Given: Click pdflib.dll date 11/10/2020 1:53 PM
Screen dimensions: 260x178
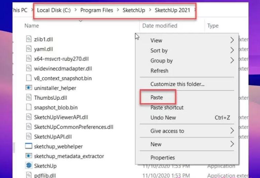Looking at the screenshot, I should 166,175.
